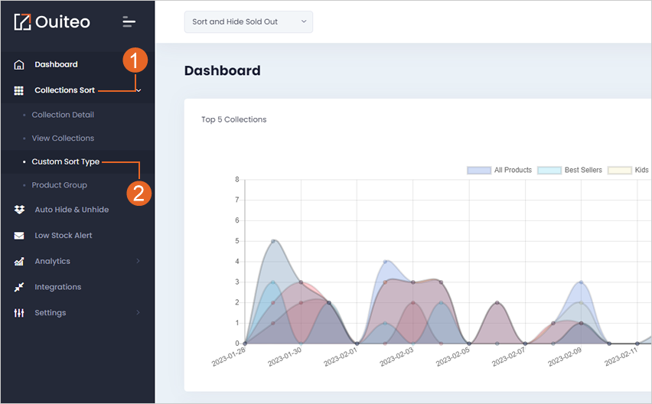Toggle Best Sellers series in chart legend
The height and width of the screenshot is (404, 652).
click(569, 170)
